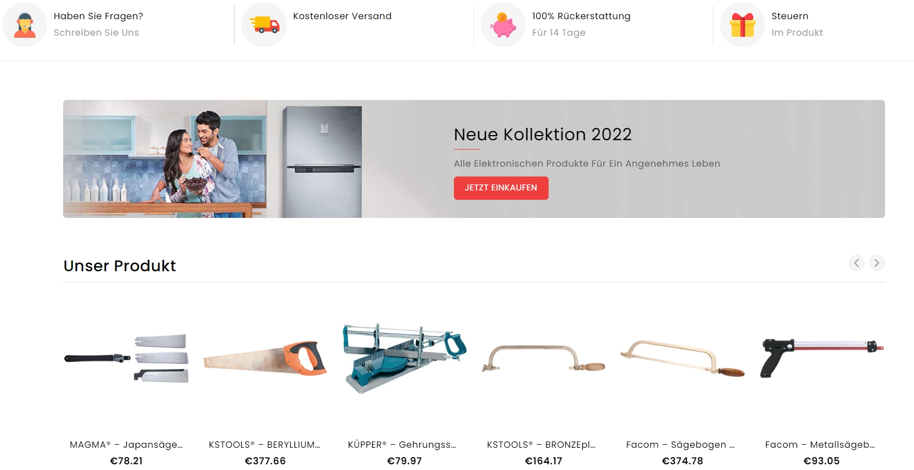Click the 100% Rückerstattung label
Screen dimensions: 914x470
pyautogui.click(x=581, y=16)
